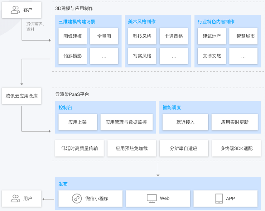
Task: Select the 就近接入 card
Action: (x=185, y=122)
